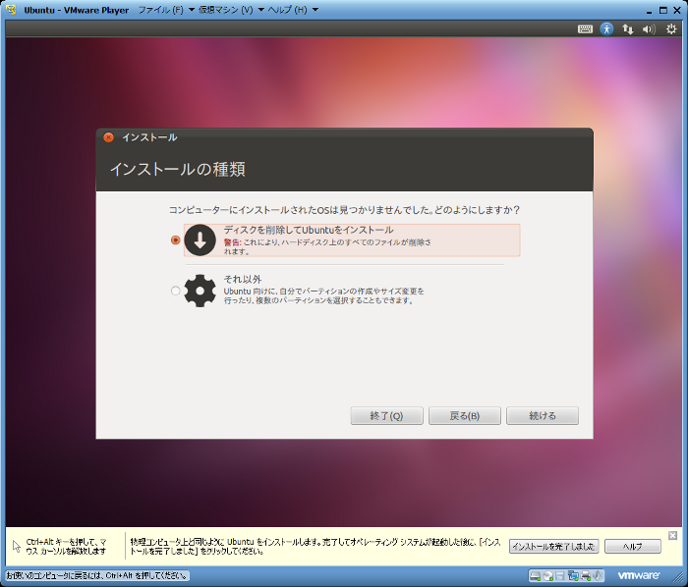The width and height of the screenshot is (688, 587).
Task: Click the 続ける continue button
Action: point(543,416)
